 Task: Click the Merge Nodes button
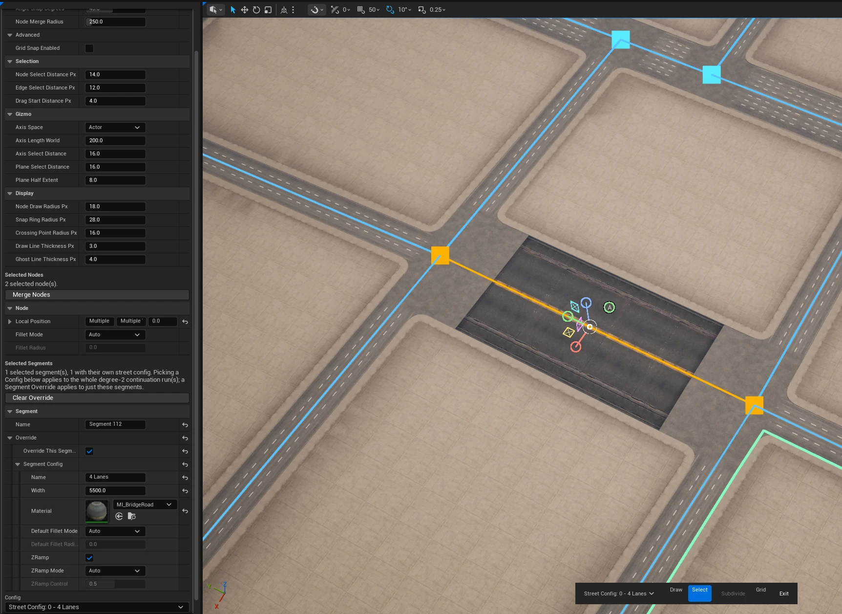click(x=97, y=295)
